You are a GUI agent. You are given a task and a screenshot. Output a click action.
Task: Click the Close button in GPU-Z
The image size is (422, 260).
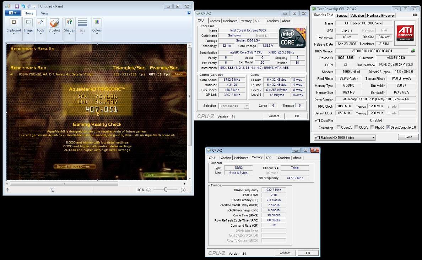(408, 137)
